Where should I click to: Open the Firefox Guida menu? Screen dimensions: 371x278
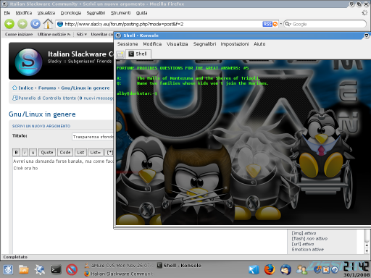141,13
